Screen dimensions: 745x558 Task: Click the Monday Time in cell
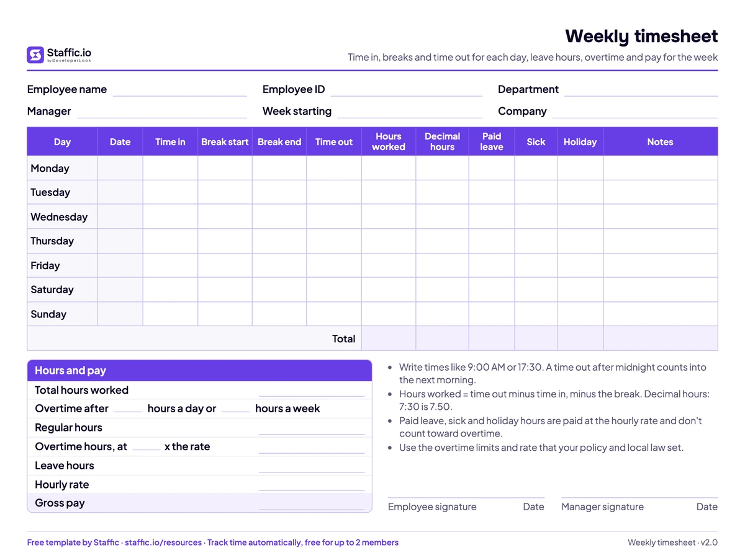pos(170,168)
